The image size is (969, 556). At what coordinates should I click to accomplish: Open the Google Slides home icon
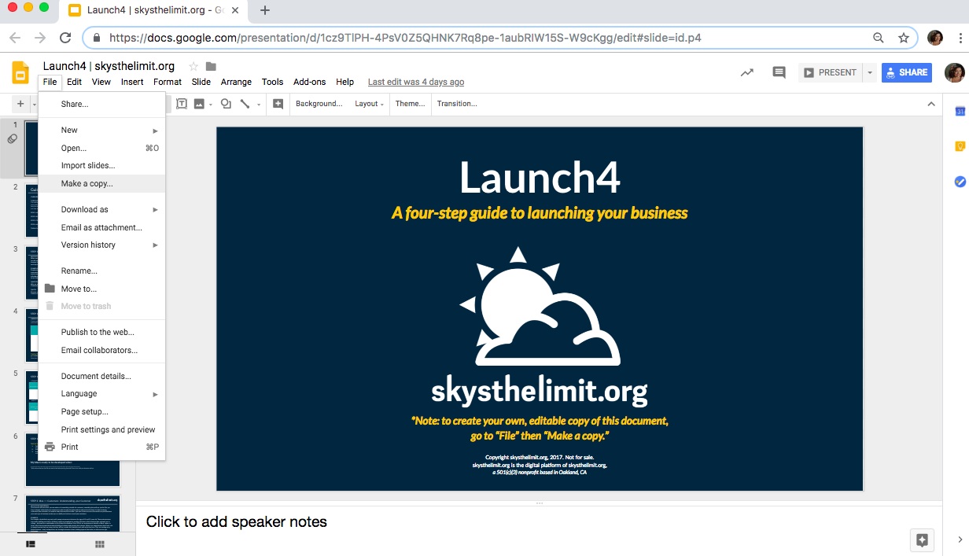click(x=20, y=72)
